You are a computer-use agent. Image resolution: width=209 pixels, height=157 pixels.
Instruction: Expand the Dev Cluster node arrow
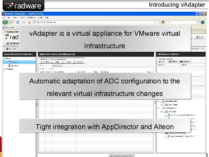161,105
